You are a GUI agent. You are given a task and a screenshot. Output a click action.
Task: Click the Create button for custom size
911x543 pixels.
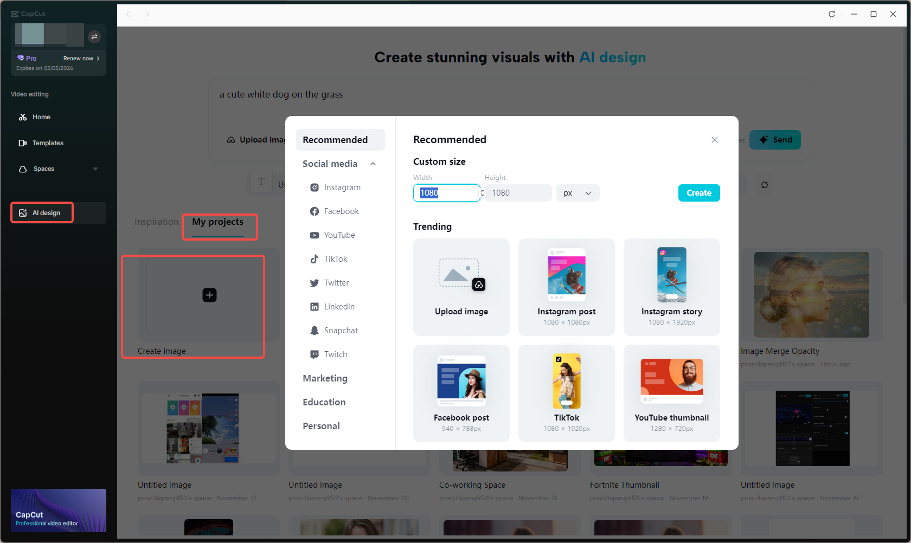[699, 193]
